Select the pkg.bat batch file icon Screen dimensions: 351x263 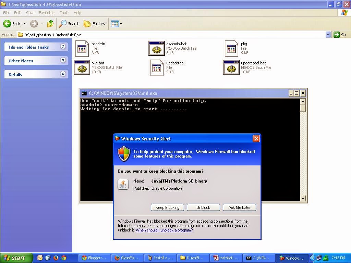[x=82, y=67]
